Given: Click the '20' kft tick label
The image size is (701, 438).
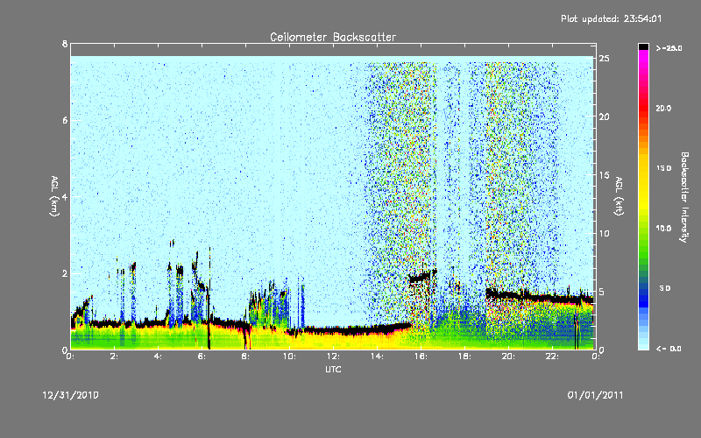Looking at the screenshot, I should pyautogui.click(x=605, y=117).
